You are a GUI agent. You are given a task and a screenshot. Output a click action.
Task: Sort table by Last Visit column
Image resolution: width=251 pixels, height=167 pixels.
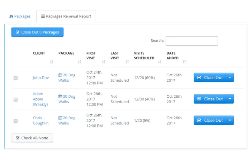click(127, 62)
